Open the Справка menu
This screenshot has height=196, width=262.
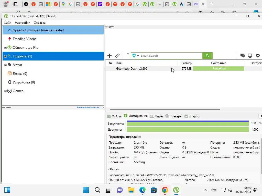[x=40, y=23]
